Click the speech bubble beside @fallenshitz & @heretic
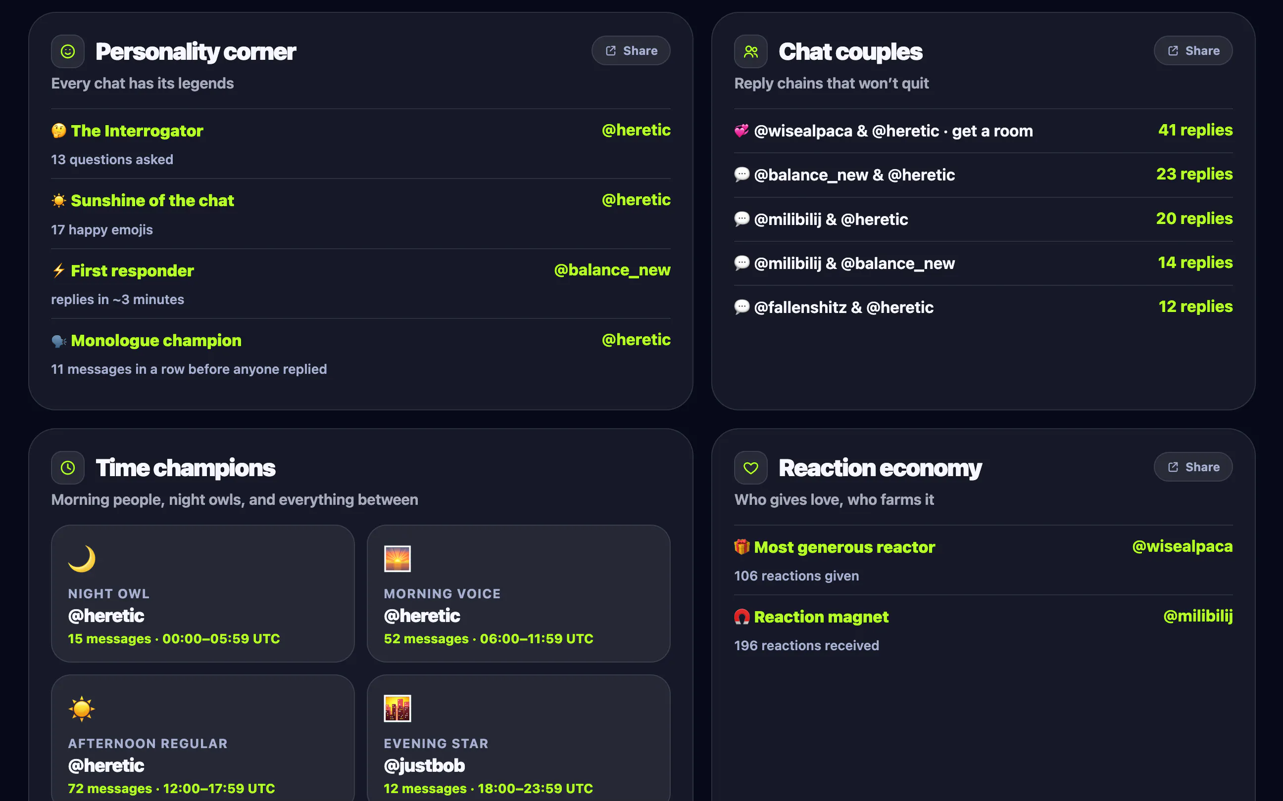 (x=741, y=307)
